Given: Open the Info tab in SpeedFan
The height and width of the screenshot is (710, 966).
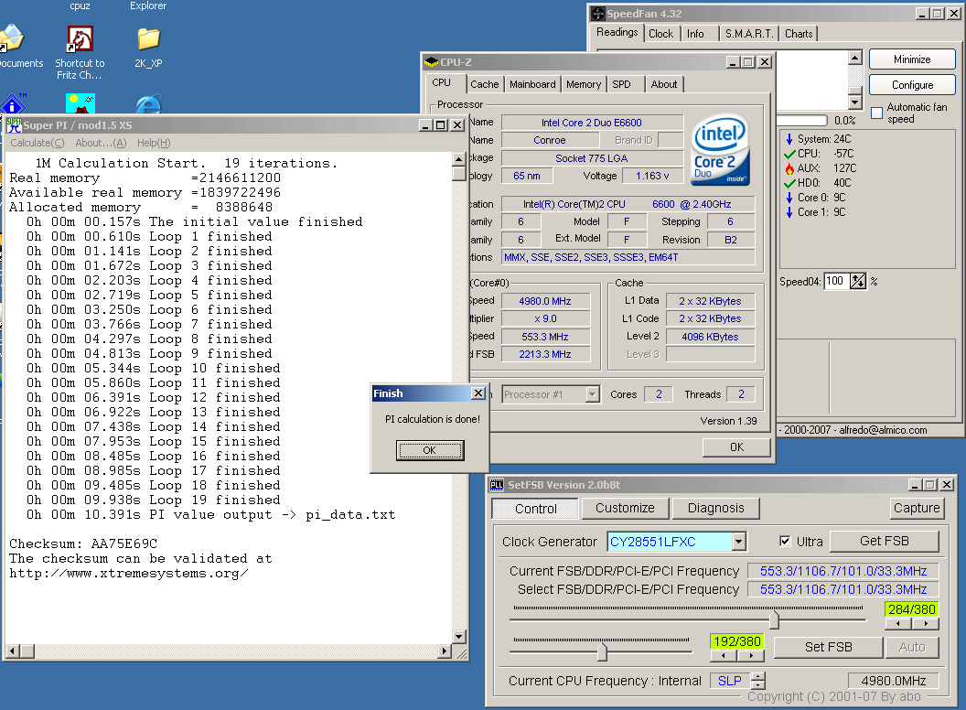Looking at the screenshot, I should [x=695, y=34].
